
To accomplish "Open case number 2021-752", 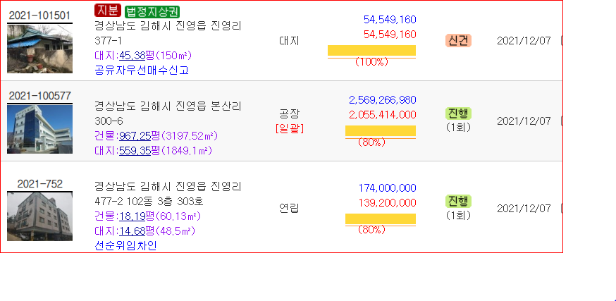I will point(39,184).
